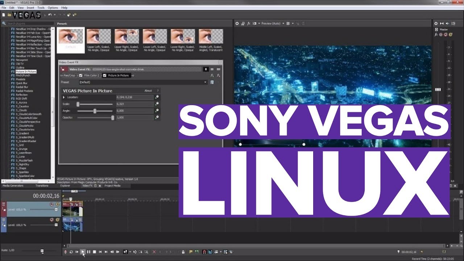Click the Angle slider handle
464x261 pixels.
tap(95, 111)
